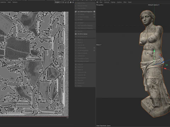Click first toolbar icon right of Project dropdown

pos(66,2)
